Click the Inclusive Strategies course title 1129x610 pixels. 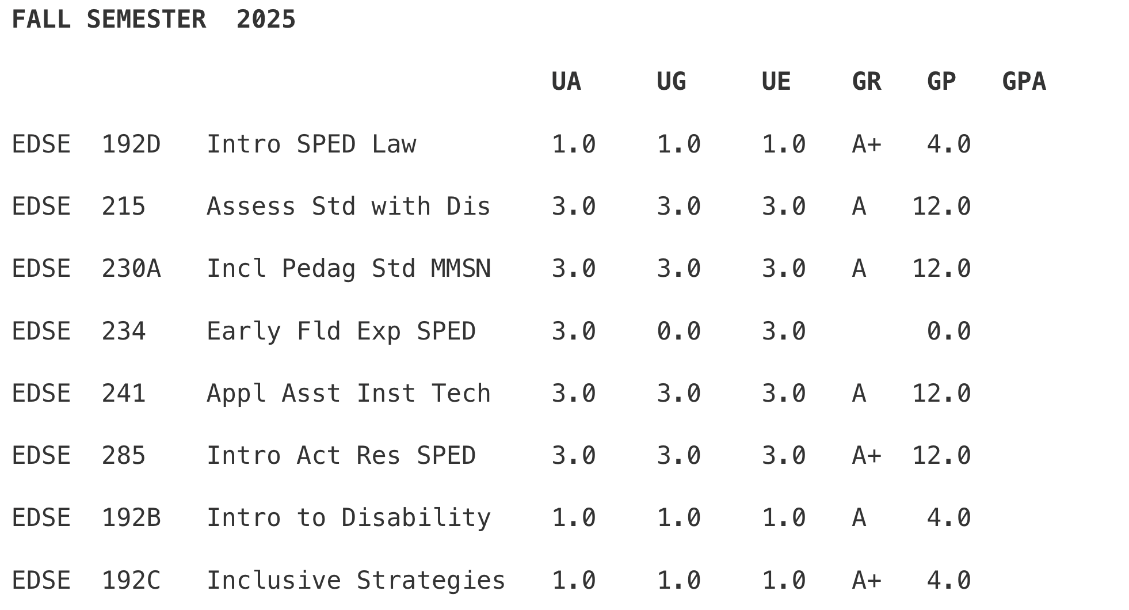[356, 580]
